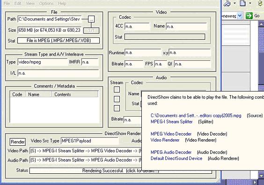
Task: Click the '...' browse button next to Path
Action: pyautogui.click(x=91, y=19)
